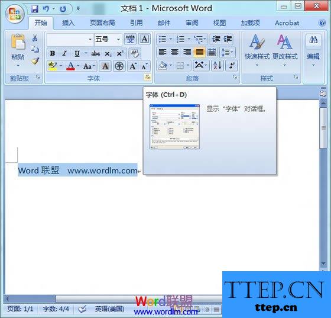Customize the Quick Access Toolbar arrow
Image resolution: width=331 pixels, height=318 pixels.
78,9
